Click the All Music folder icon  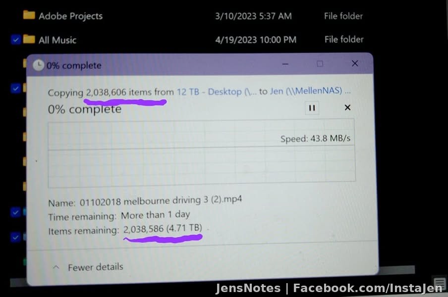tap(29, 39)
